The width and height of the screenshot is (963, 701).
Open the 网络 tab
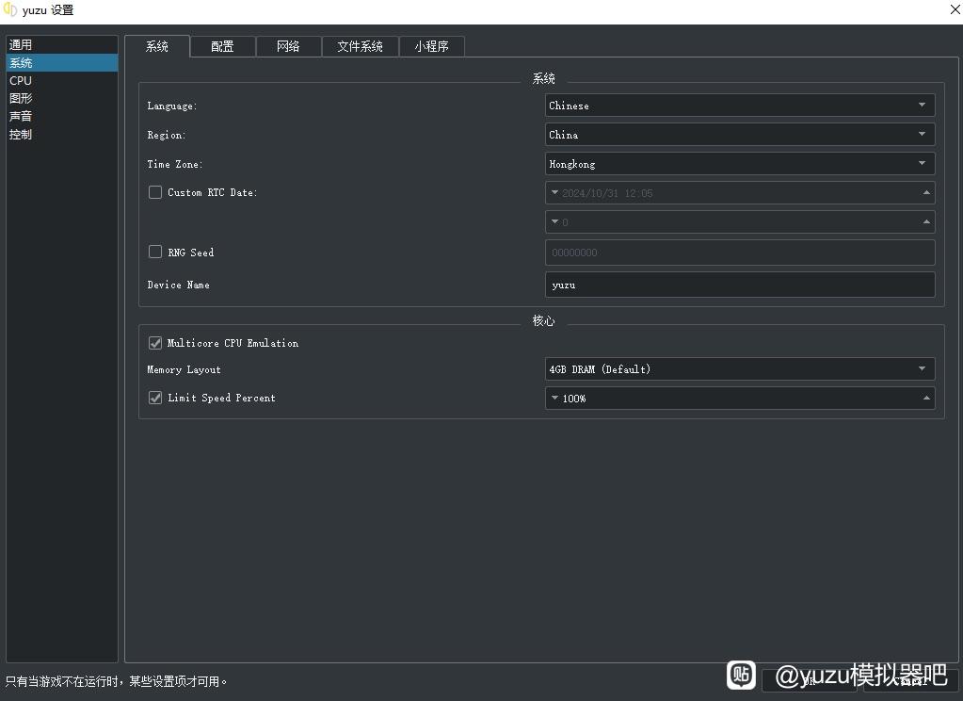[x=288, y=46]
